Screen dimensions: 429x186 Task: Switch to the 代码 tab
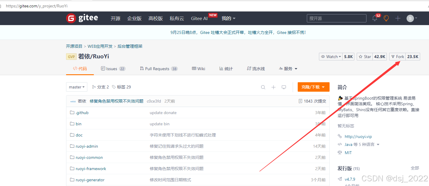tap(80, 69)
